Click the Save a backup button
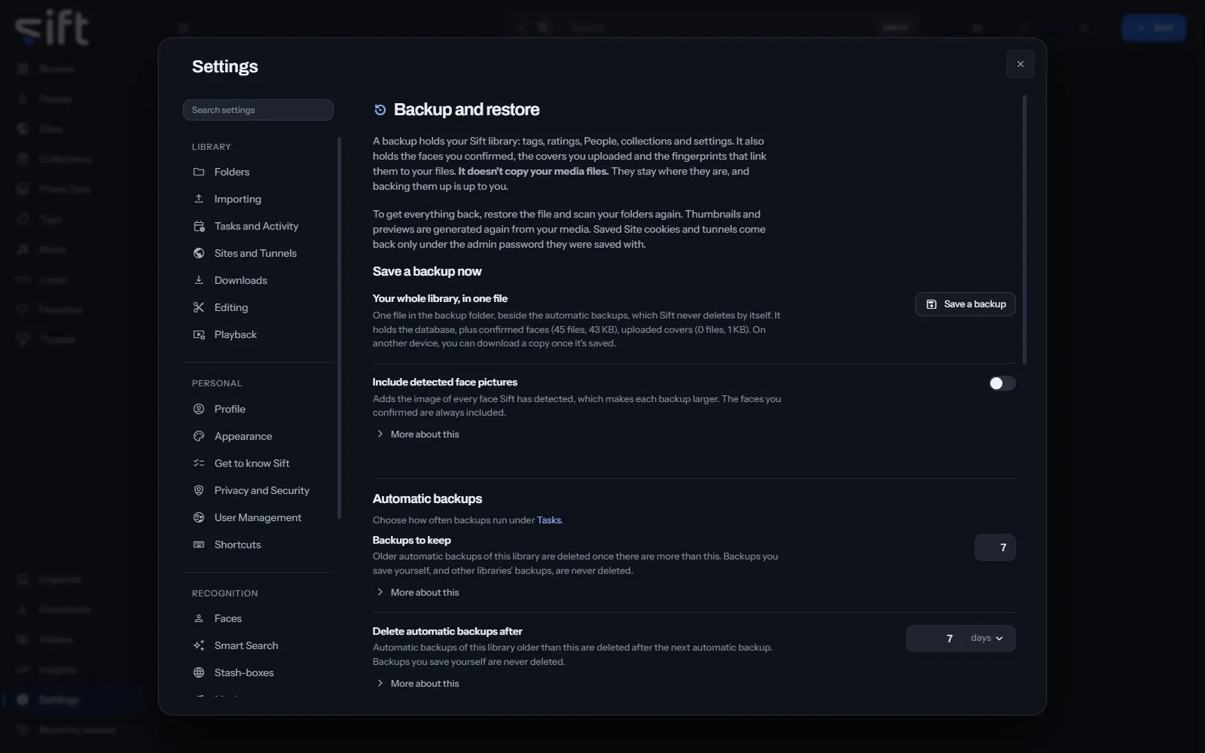This screenshot has width=1205, height=753. [966, 304]
